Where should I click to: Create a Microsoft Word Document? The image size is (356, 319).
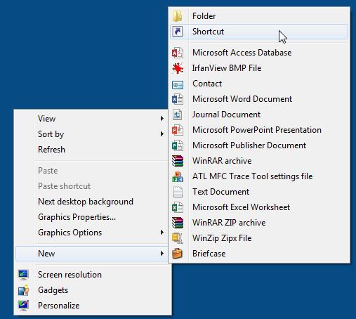pyautogui.click(x=259, y=99)
